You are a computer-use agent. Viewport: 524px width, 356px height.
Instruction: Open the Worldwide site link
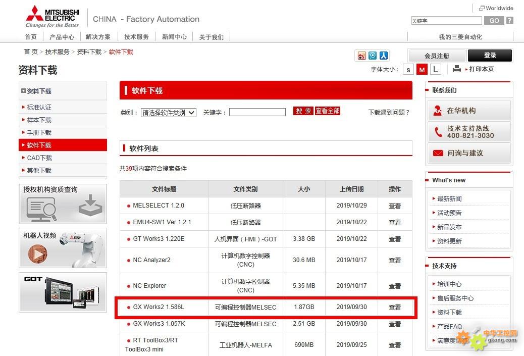tap(496, 8)
